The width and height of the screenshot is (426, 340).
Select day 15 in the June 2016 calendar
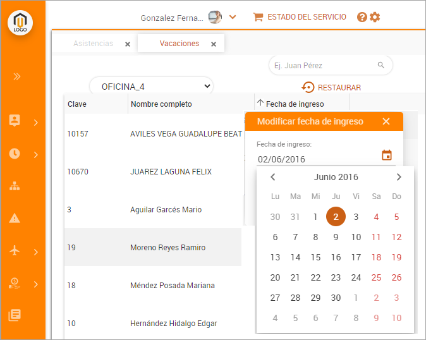point(315,257)
